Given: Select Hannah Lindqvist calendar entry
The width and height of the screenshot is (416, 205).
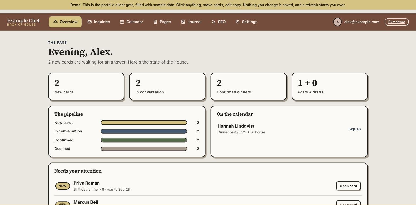Looking at the screenshot, I should [x=289, y=129].
